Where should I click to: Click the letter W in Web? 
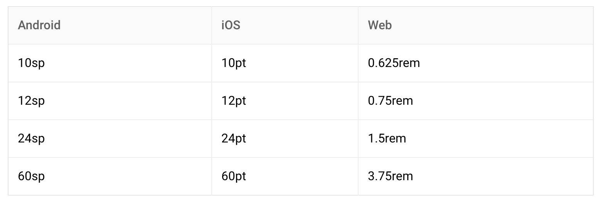tap(373, 25)
